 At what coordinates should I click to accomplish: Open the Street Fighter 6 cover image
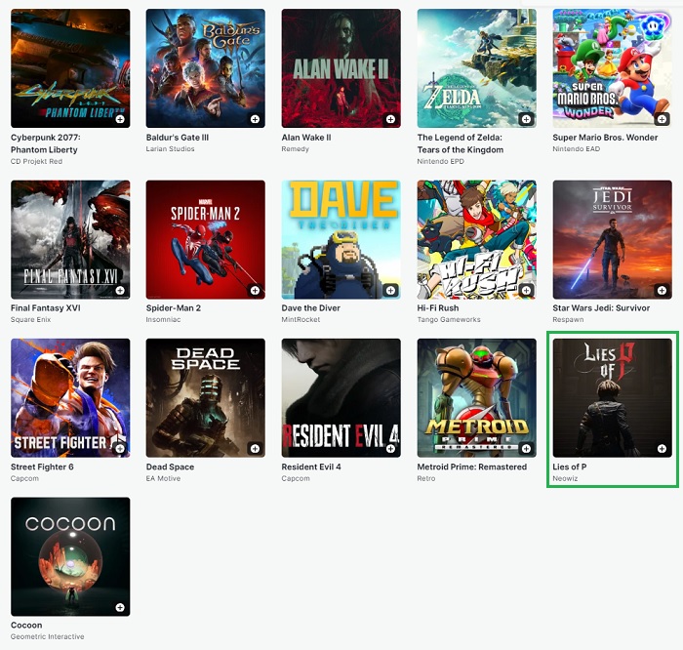click(69, 397)
